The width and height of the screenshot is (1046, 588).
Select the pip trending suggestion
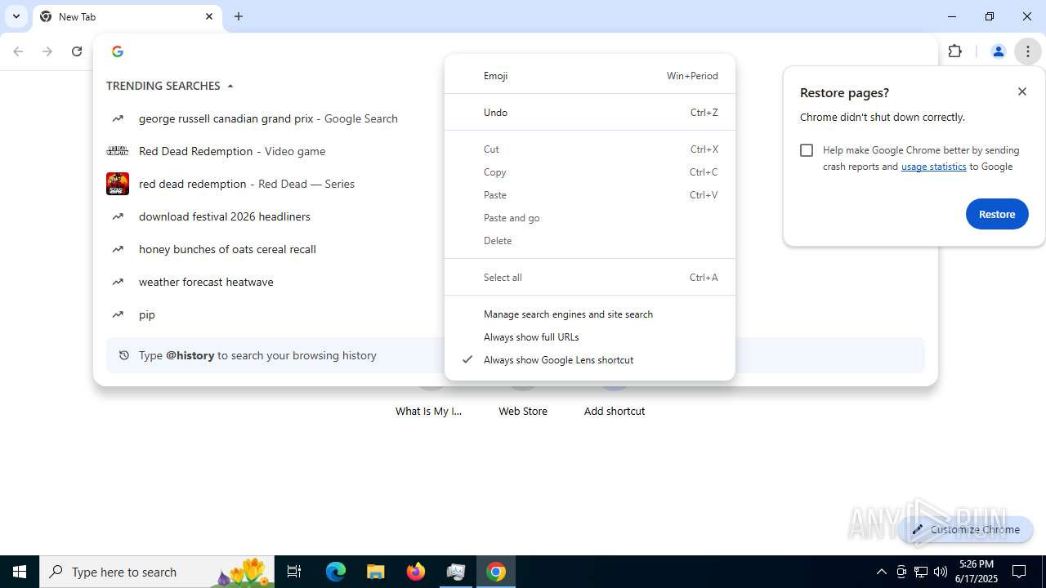coord(147,314)
